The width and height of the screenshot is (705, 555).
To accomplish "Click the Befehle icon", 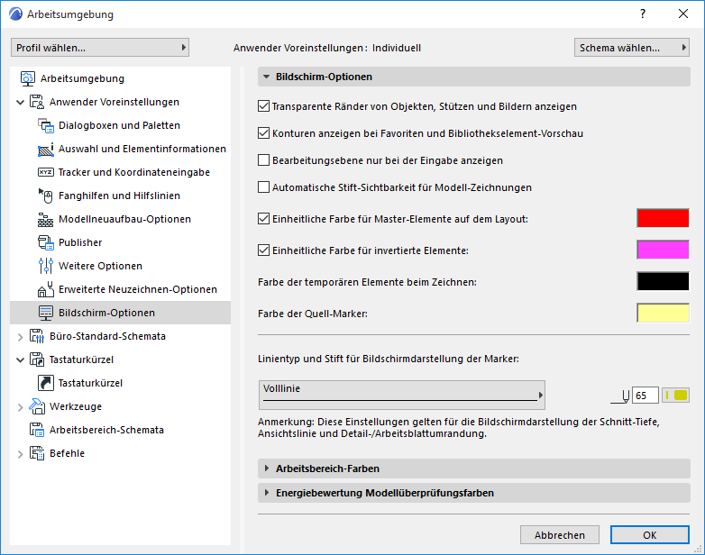I will click(x=36, y=453).
